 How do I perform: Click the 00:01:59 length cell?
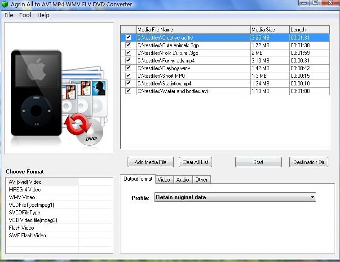coord(309,53)
